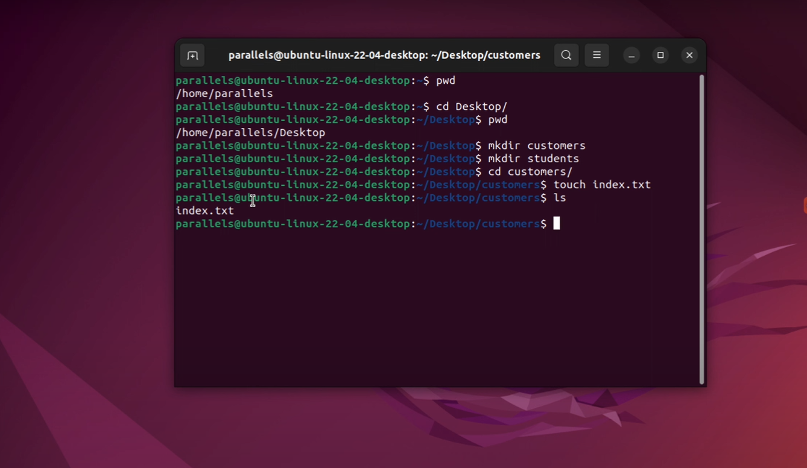Click the terminal vertical scrollbar

tap(701, 229)
